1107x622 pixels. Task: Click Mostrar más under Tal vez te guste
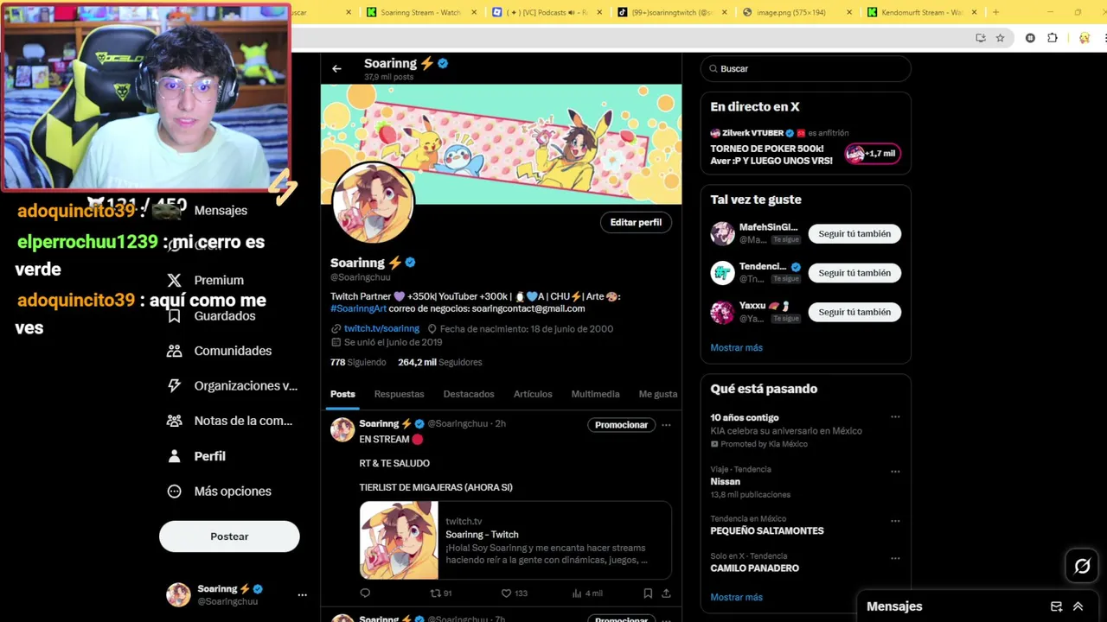(736, 347)
